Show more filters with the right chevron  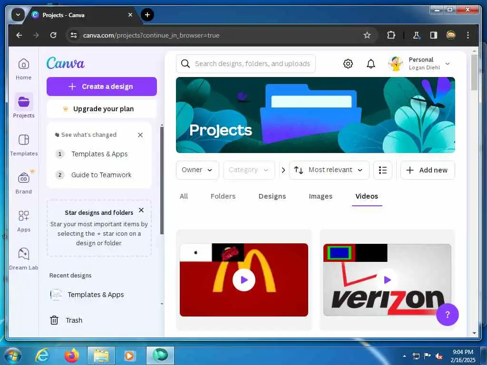click(x=283, y=170)
